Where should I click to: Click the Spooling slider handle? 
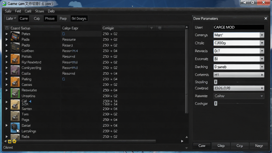tap(215, 82)
